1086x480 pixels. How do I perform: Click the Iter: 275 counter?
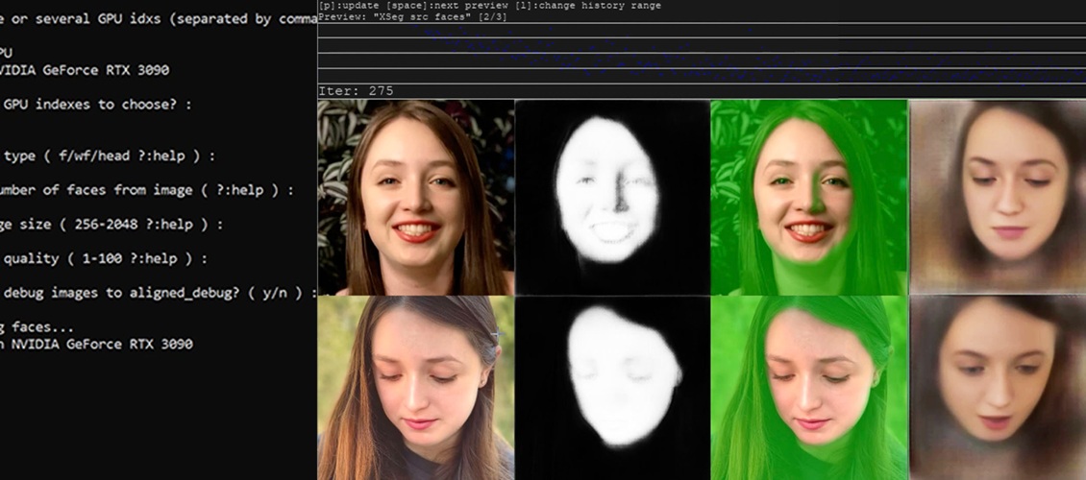click(x=356, y=91)
